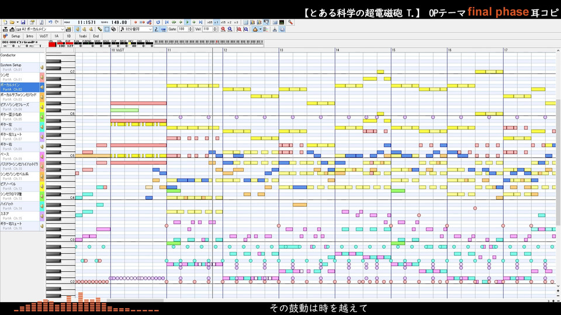Set playback speed to x0.5
This screenshot has height=315, width=561.
coord(210,22)
